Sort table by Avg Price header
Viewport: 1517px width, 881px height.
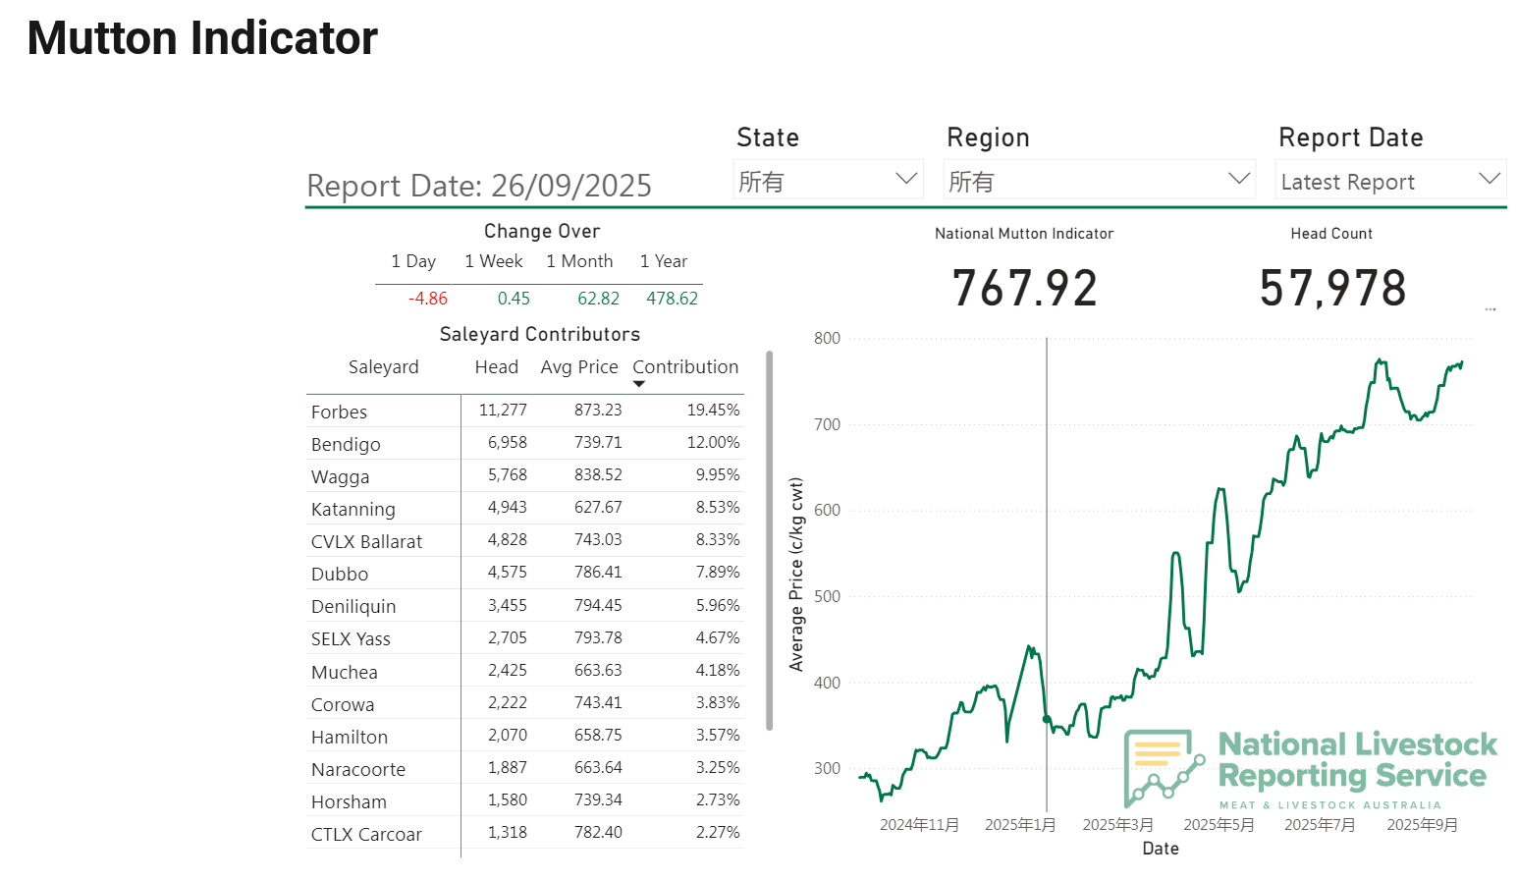pos(578,367)
